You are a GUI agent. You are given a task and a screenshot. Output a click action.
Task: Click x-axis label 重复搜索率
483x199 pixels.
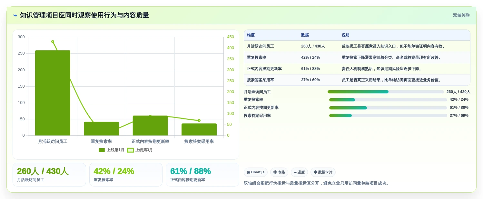coord(102,141)
